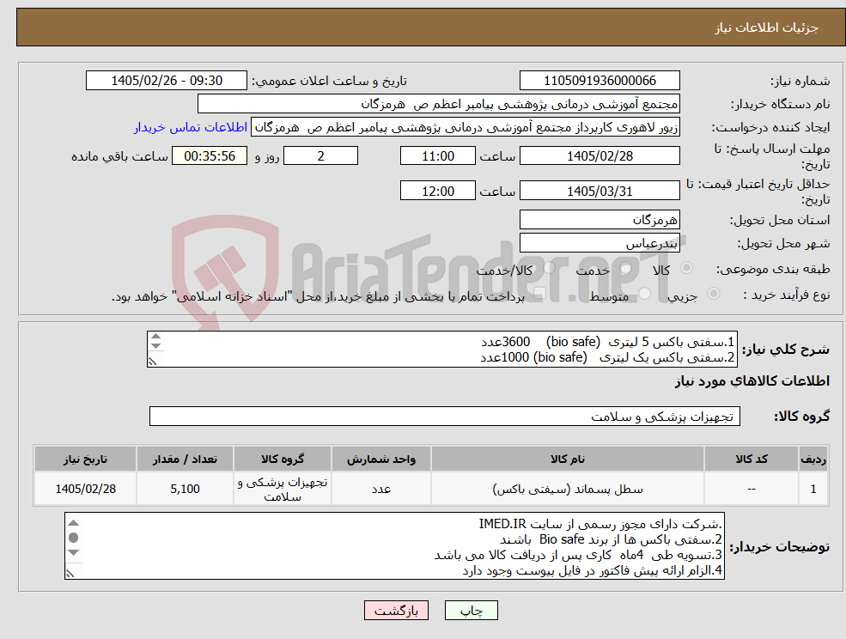Click the اسناد خزانه اسلامی payment note text

(x=318, y=296)
